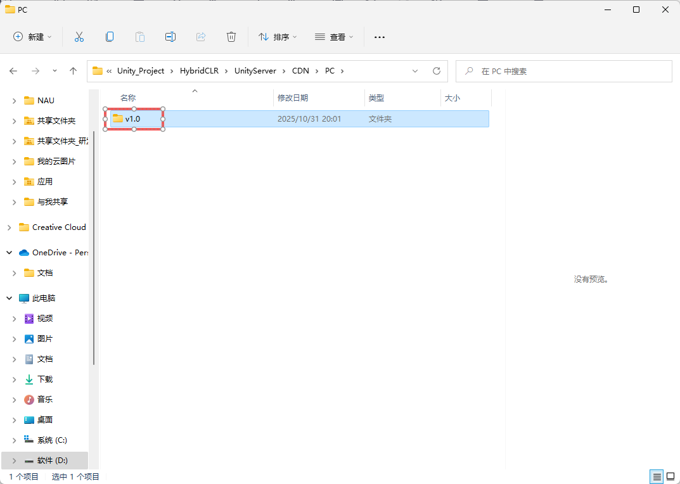Collapse the 此电脑 tree node
The image size is (680, 484).
9,298
